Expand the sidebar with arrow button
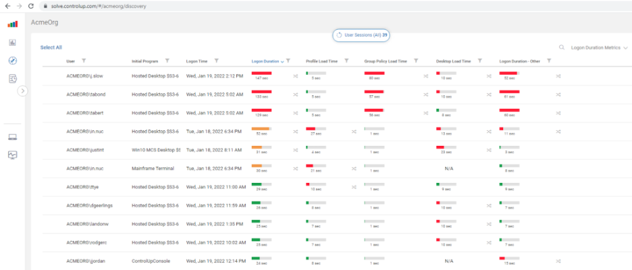 click(x=22, y=91)
